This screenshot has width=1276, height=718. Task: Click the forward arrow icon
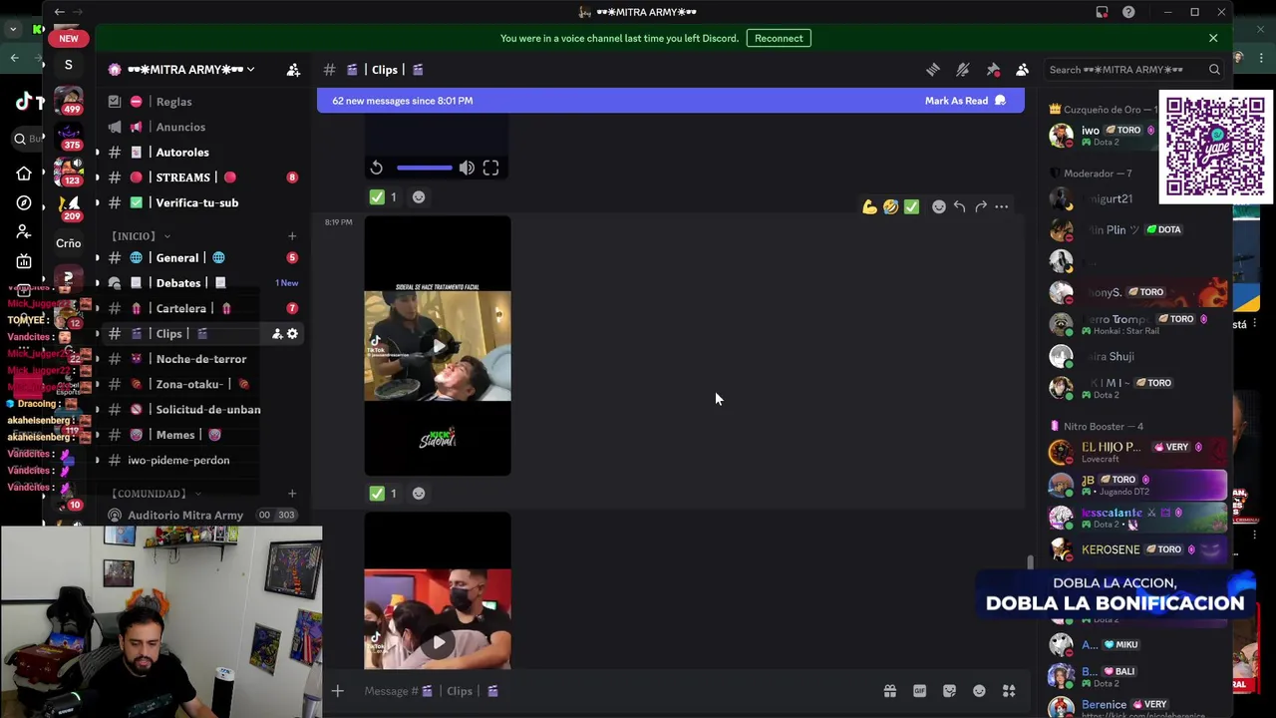pyautogui.click(x=981, y=206)
